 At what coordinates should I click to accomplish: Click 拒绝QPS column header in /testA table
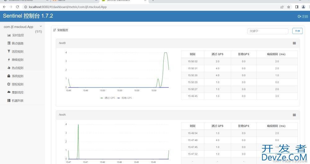pyautogui.click(x=244, y=126)
